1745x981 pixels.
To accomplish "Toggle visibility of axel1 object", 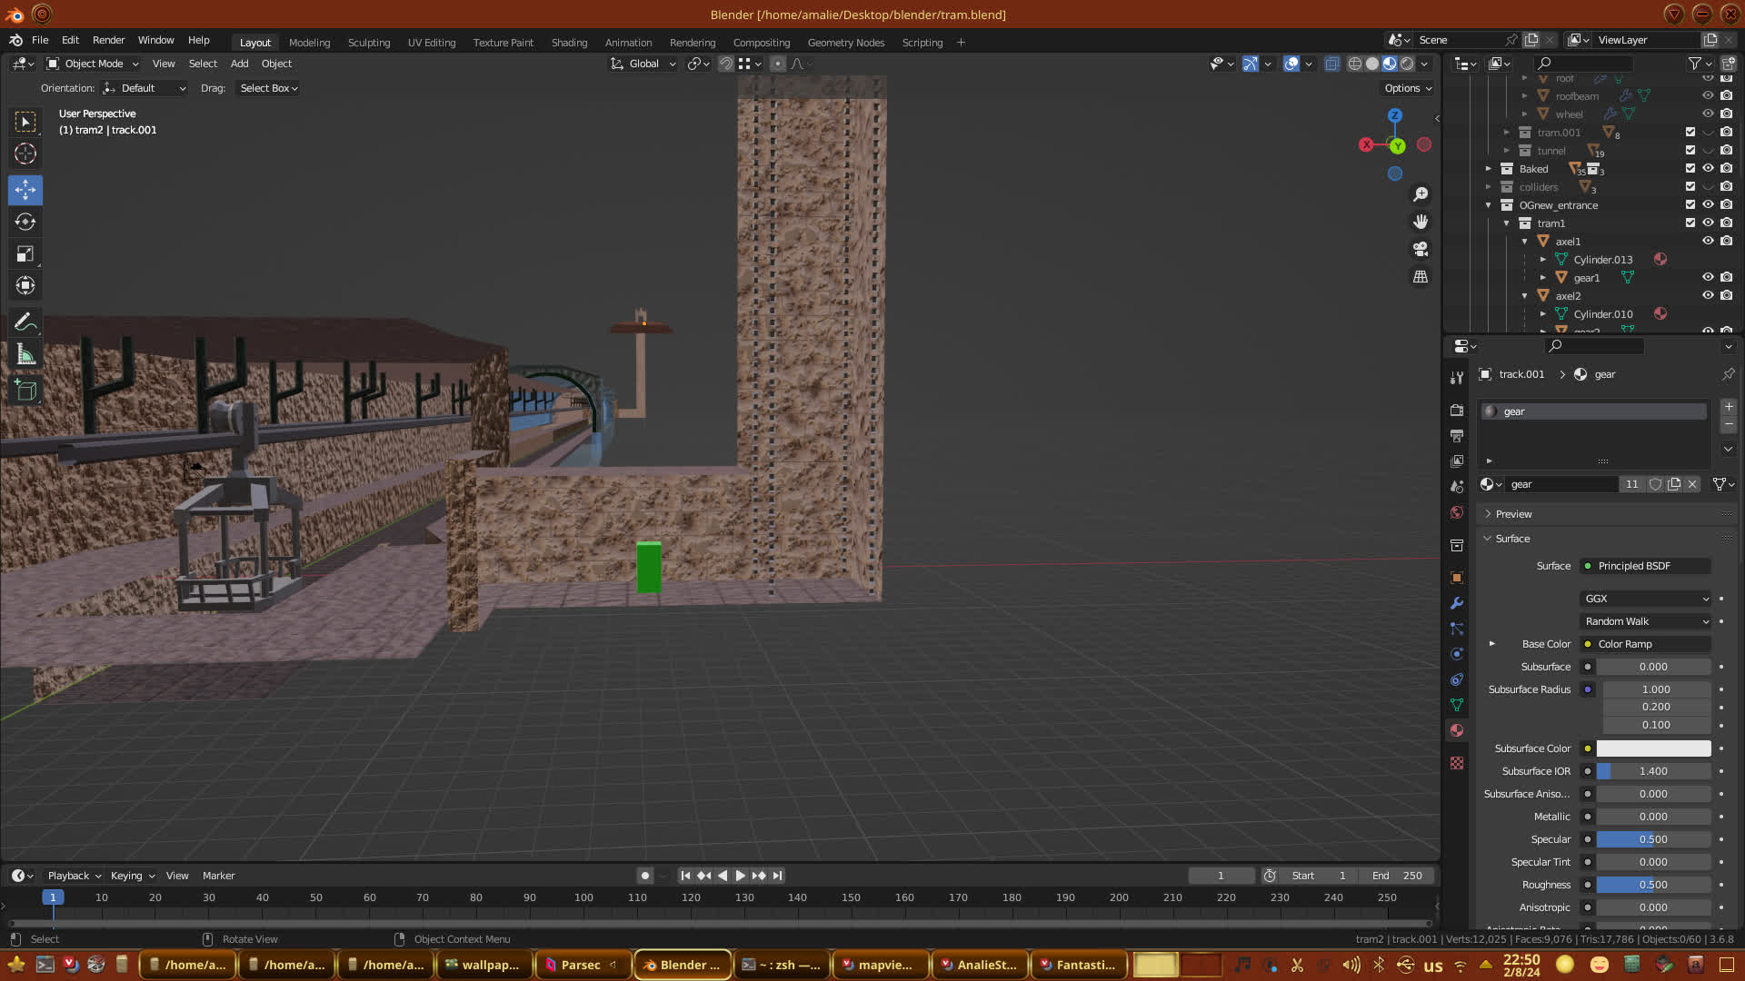I will pyautogui.click(x=1708, y=241).
